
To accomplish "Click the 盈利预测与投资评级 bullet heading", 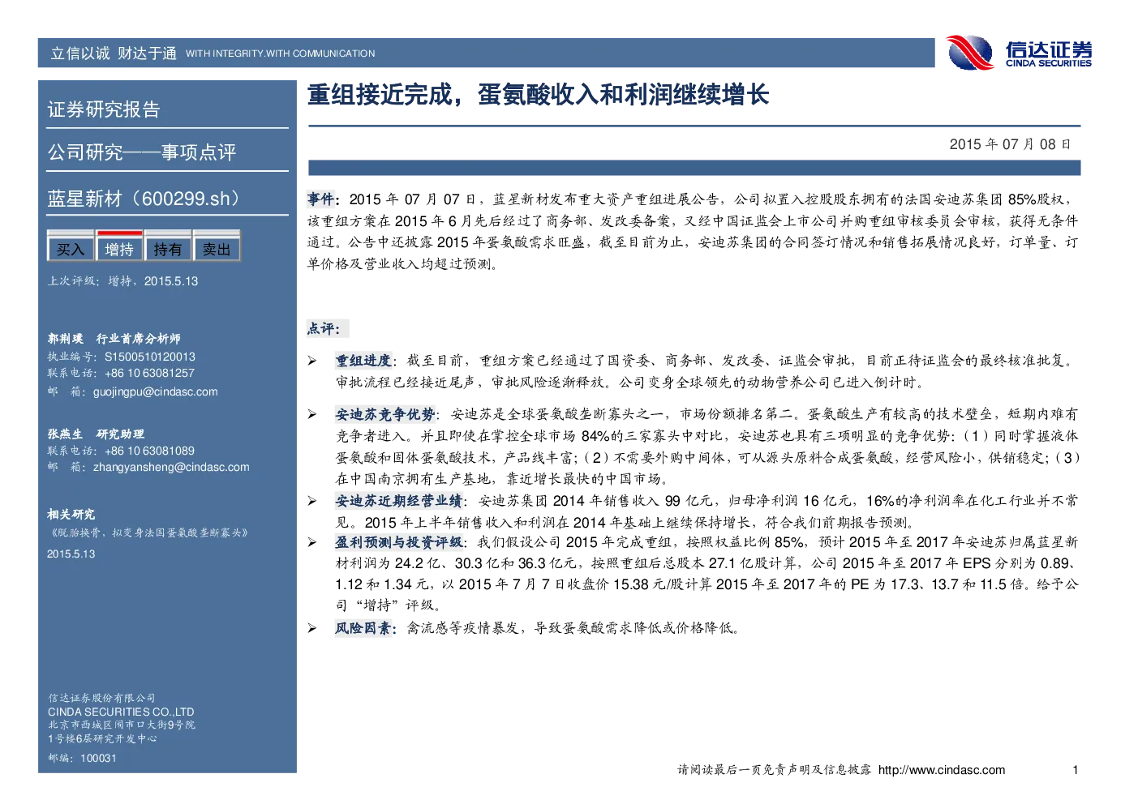I will click(x=399, y=542).
